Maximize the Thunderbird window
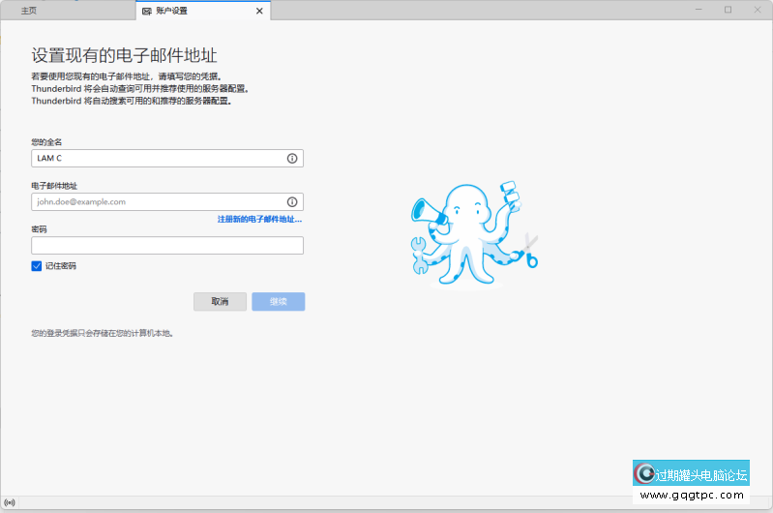773x513 pixels. tap(728, 10)
